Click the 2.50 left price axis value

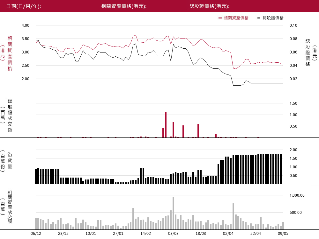click(x=26, y=65)
